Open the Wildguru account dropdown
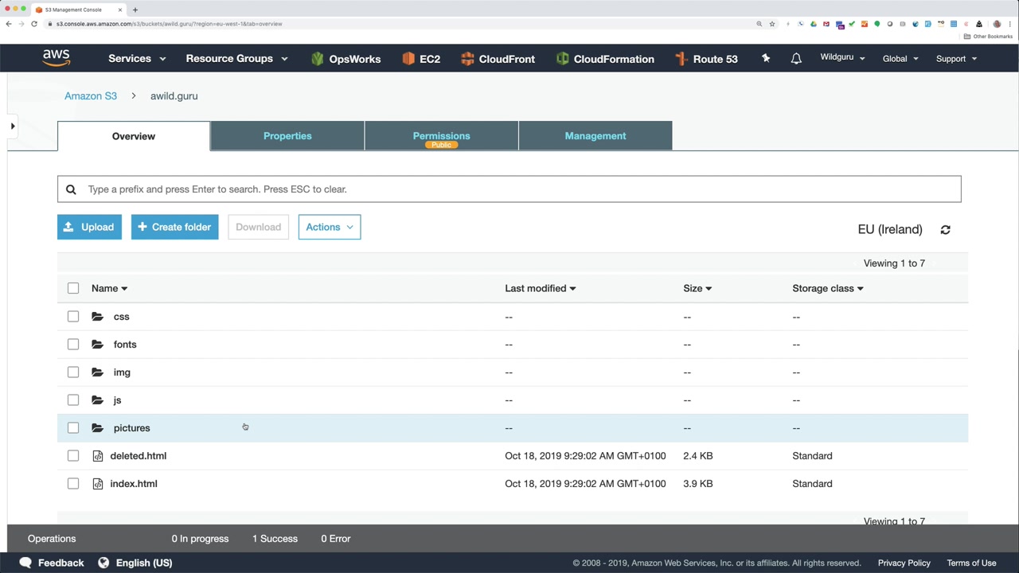 [842, 58]
